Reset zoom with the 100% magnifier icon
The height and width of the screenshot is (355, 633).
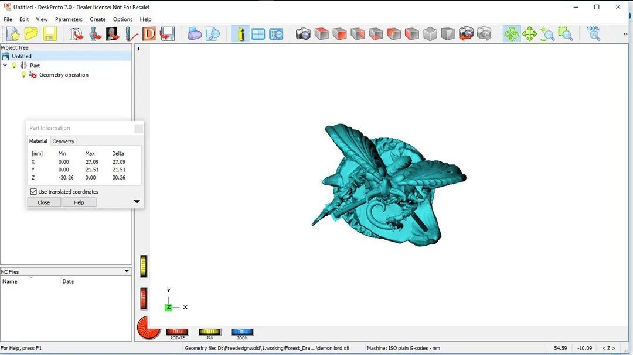(x=593, y=34)
